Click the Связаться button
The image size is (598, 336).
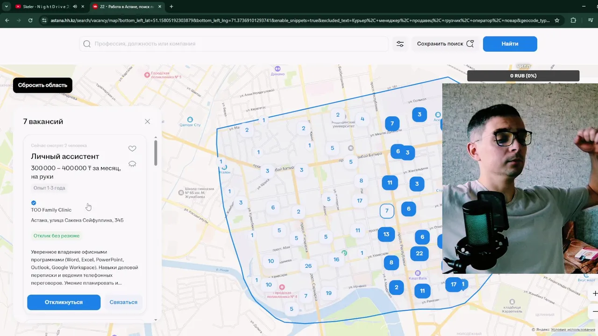(x=123, y=302)
